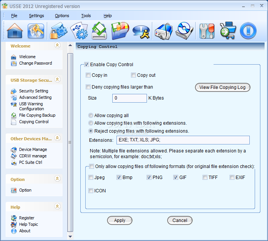
Task: Click the blue info circle toolbar icon
Action: (x=248, y=31)
